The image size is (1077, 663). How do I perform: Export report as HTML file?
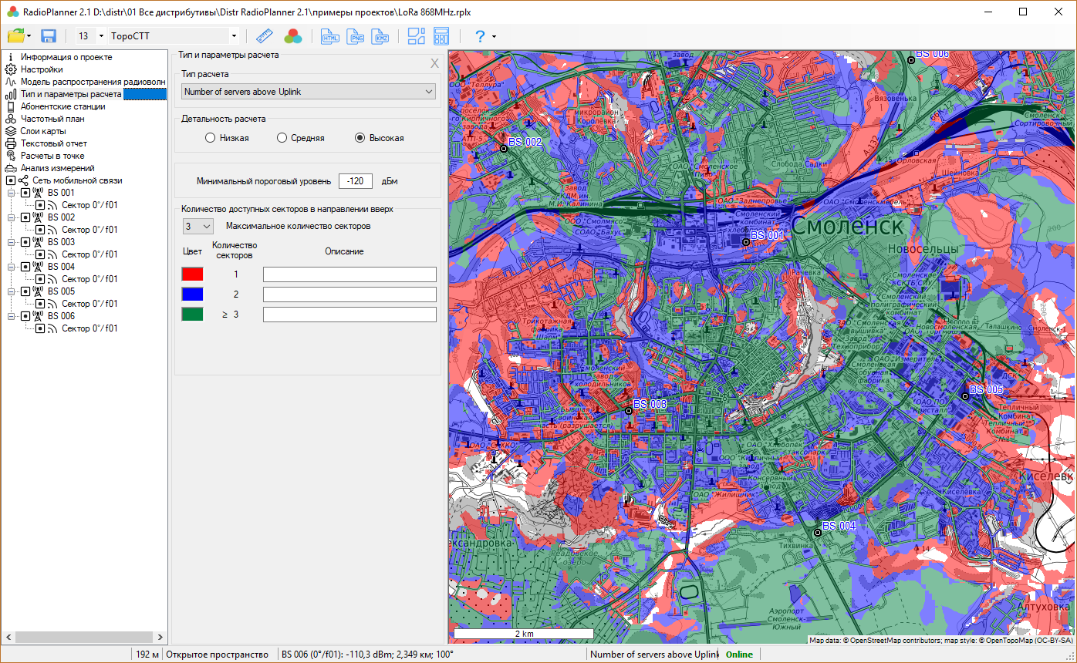[x=330, y=36]
